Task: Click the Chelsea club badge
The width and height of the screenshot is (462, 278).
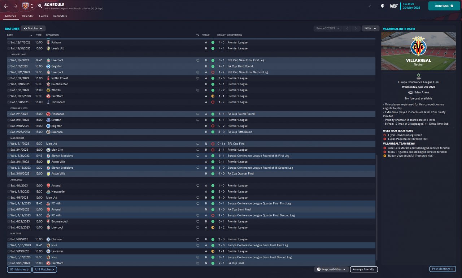Action: click(x=48, y=239)
